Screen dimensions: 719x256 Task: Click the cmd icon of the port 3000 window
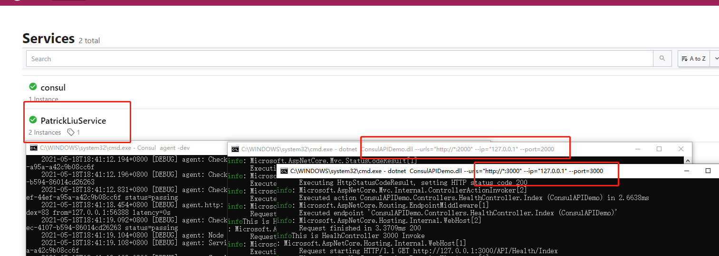284,171
